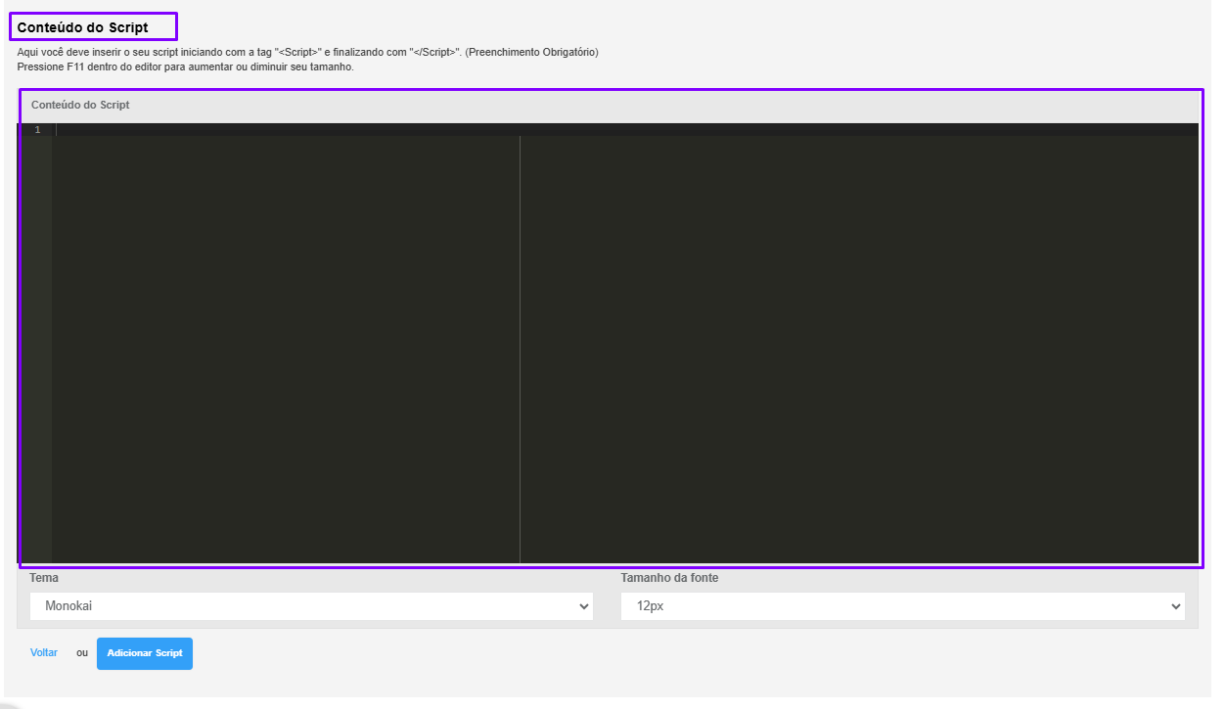Click the Adicionar Script button

pyautogui.click(x=145, y=653)
